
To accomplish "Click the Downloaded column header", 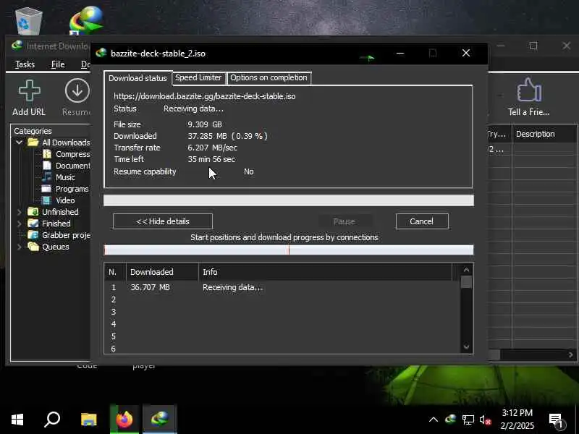I will 162,272.
